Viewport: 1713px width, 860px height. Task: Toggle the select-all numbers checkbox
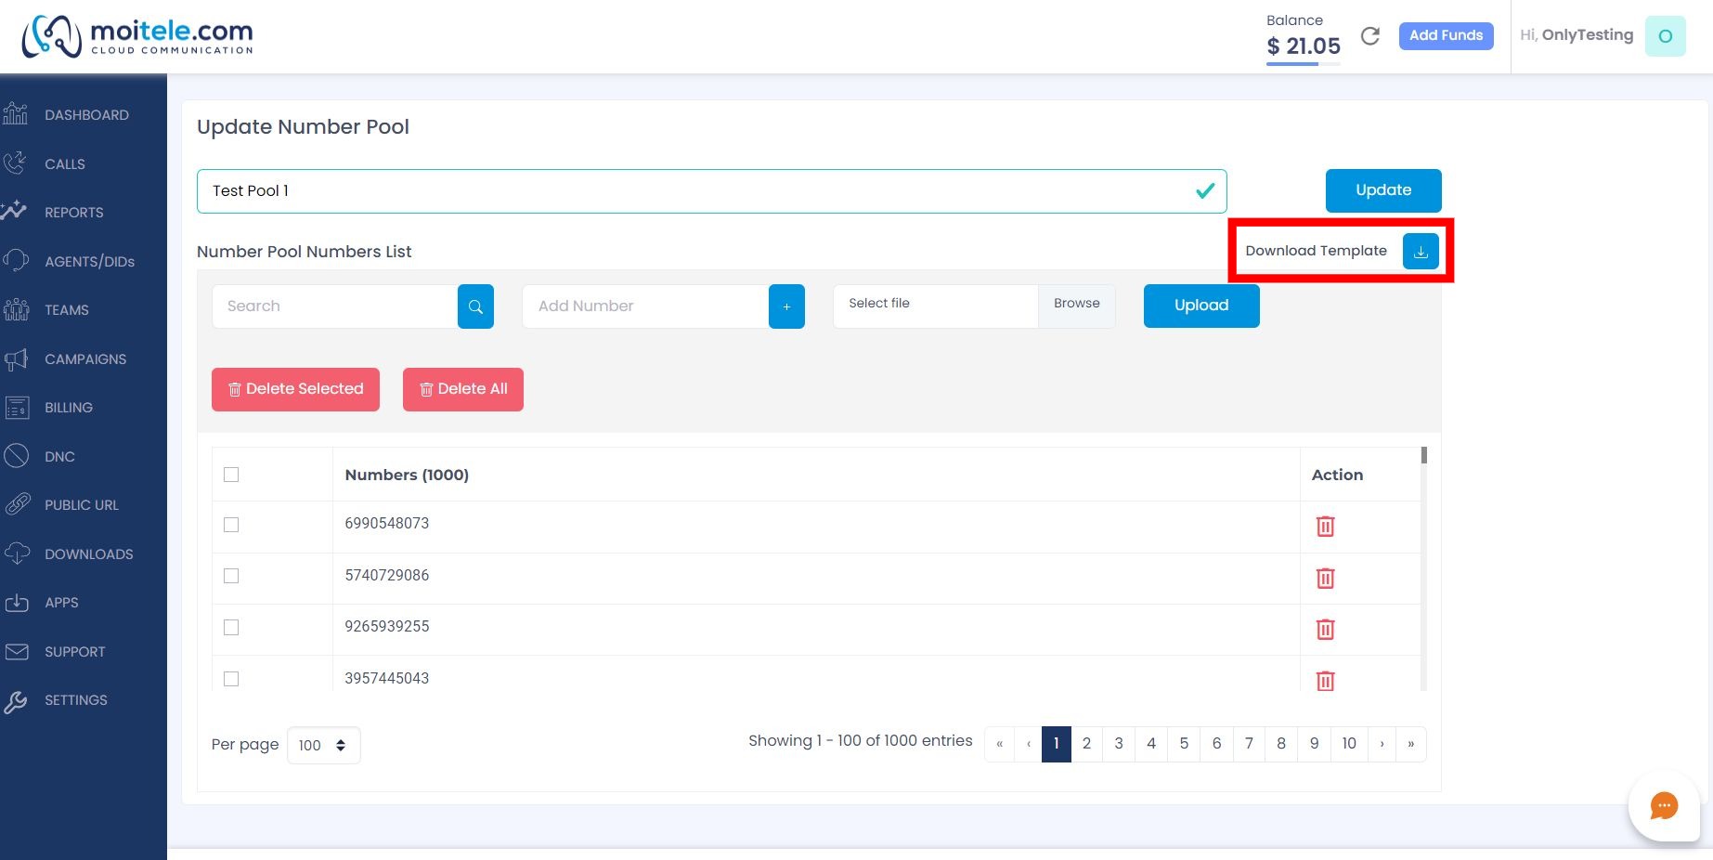coord(231,475)
